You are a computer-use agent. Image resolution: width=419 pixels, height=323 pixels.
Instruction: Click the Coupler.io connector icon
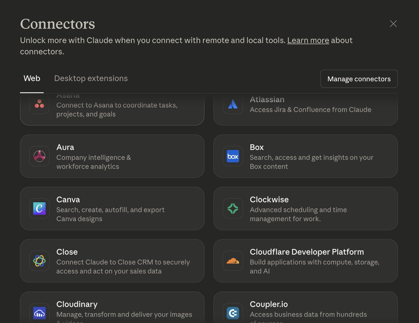(x=233, y=313)
